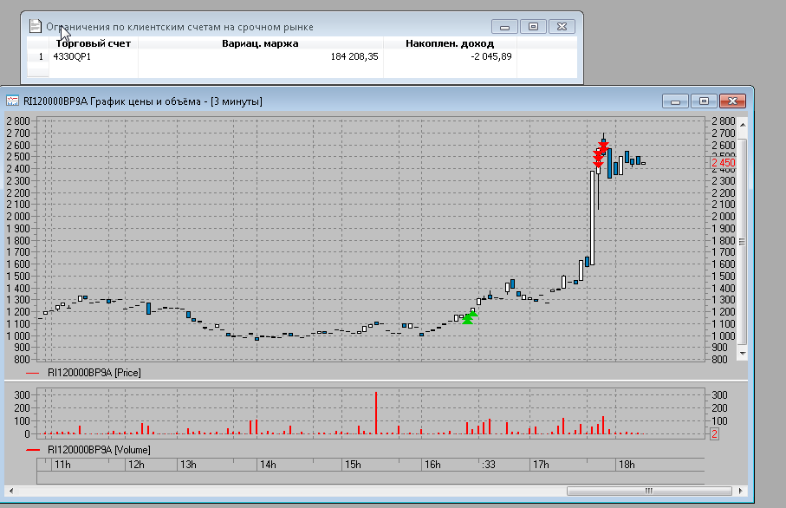Select account row 4330QP1
The image size is (786, 508).
72,57
